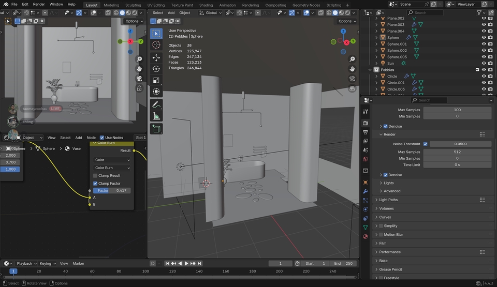This screenshot has width=497, height=287.
Task: Select the Cursor tool in viewport toolbar
Action: tap(156, 45)
